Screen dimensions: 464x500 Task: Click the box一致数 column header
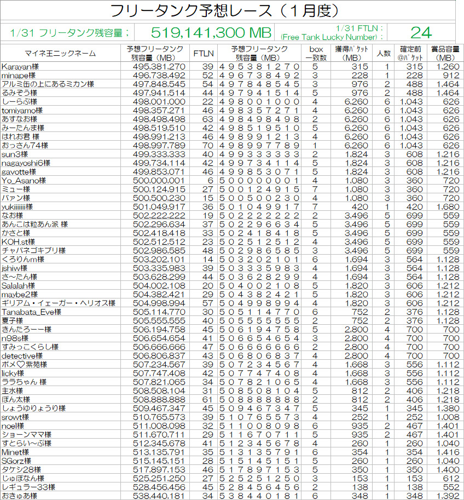click(315, 53)
